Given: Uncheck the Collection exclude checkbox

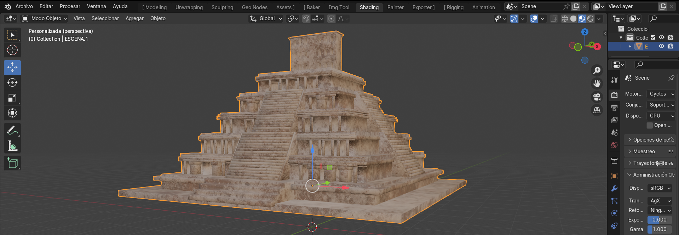Looking at the screenshot, I should coord(653,38).
